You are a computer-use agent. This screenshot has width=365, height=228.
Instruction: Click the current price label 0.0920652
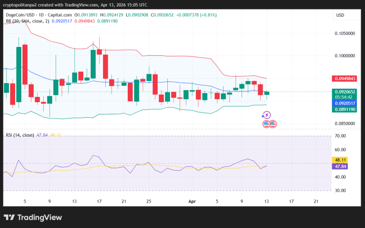click(345, 91)
